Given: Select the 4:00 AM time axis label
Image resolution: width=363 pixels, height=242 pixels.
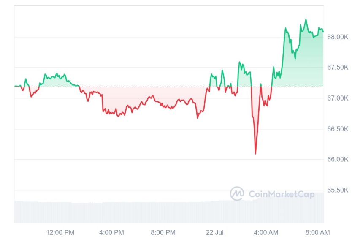Looking at the screenshot, I should pyautogui.click(x=266, y=232).
